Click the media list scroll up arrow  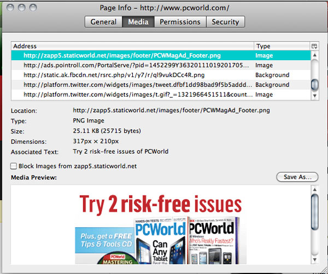click(x=315, y=55)
